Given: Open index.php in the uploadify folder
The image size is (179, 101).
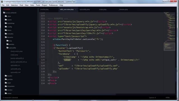Looking at the screenshot, I should 14,55.
